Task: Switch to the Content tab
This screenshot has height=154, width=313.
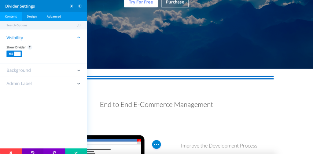Action: [11, 16]
